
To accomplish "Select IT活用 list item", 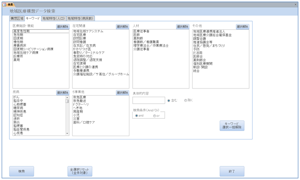I will coord(221,53).
